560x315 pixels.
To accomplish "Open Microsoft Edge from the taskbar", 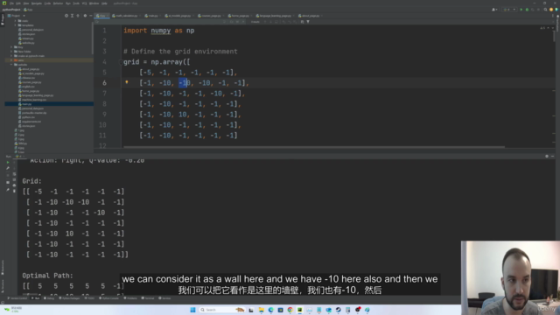I will pyautogui.click(x=270, y=310).
